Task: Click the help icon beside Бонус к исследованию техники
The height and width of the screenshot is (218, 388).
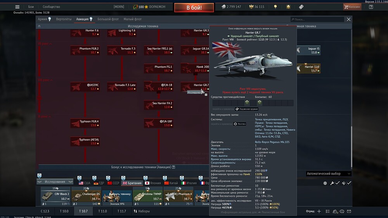Action: (173, 167)
